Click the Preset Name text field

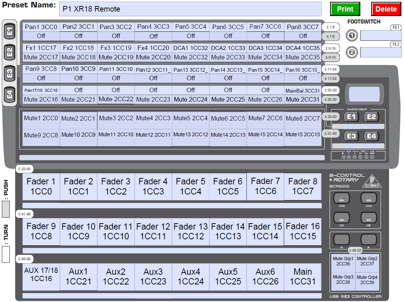tap(190, 9)
